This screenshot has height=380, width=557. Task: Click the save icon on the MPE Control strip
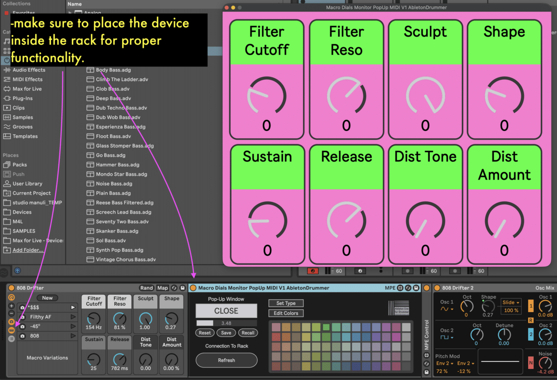click(427, 372)
